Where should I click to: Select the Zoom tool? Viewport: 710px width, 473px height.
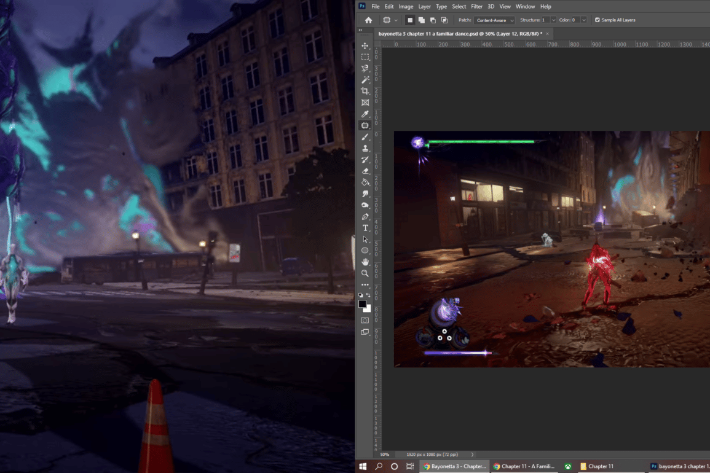click(365, 273)
